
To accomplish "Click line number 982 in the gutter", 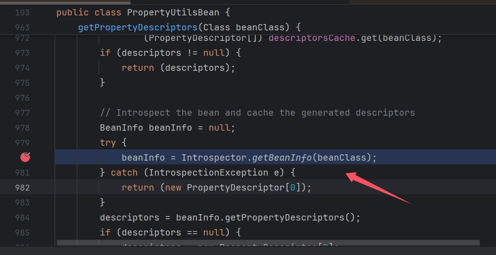I will pos(23,187).
